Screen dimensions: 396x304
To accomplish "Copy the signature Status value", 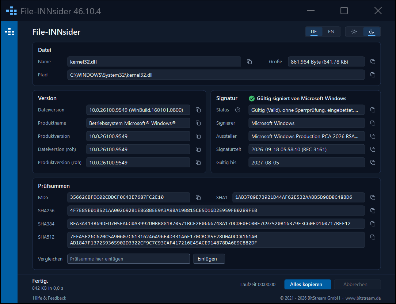I will coord(373,110).
